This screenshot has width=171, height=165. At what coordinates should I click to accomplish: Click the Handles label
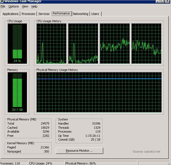tap(63, 123)
